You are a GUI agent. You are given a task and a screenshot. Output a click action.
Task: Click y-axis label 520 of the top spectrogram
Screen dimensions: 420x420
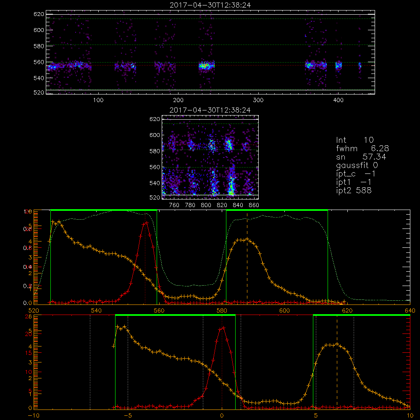pyautogui.click(x=39, y=92)
